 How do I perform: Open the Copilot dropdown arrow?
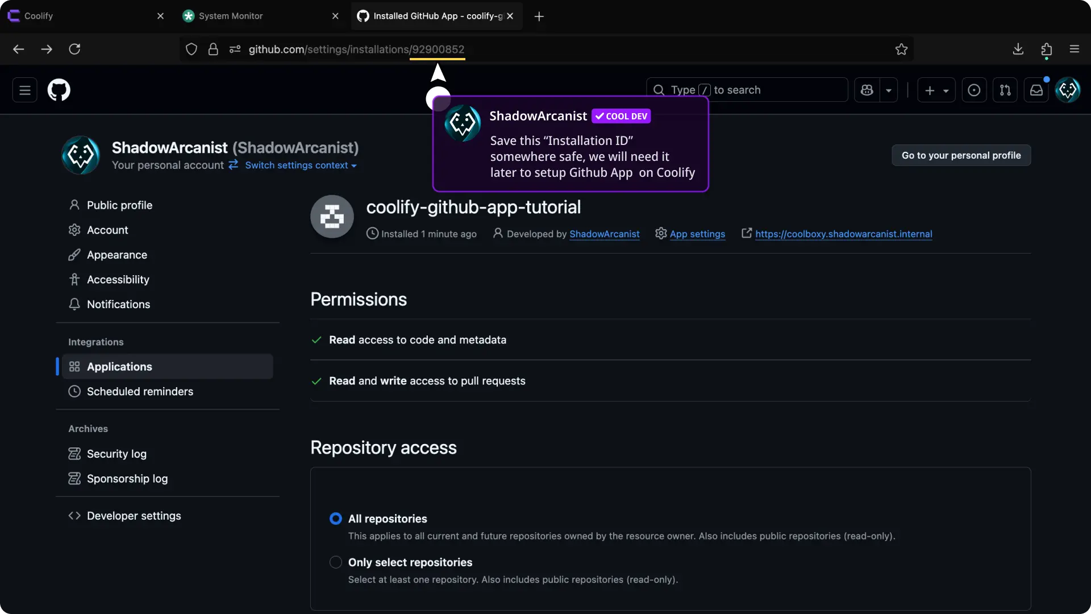click(x=889, y=90)
